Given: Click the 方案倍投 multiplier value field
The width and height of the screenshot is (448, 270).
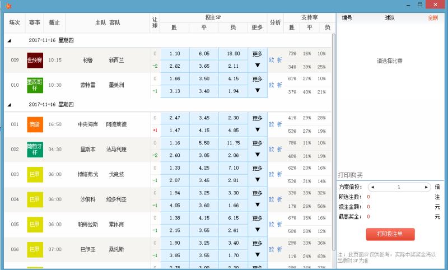Looking at the screenshot, I should click(399, 187).
